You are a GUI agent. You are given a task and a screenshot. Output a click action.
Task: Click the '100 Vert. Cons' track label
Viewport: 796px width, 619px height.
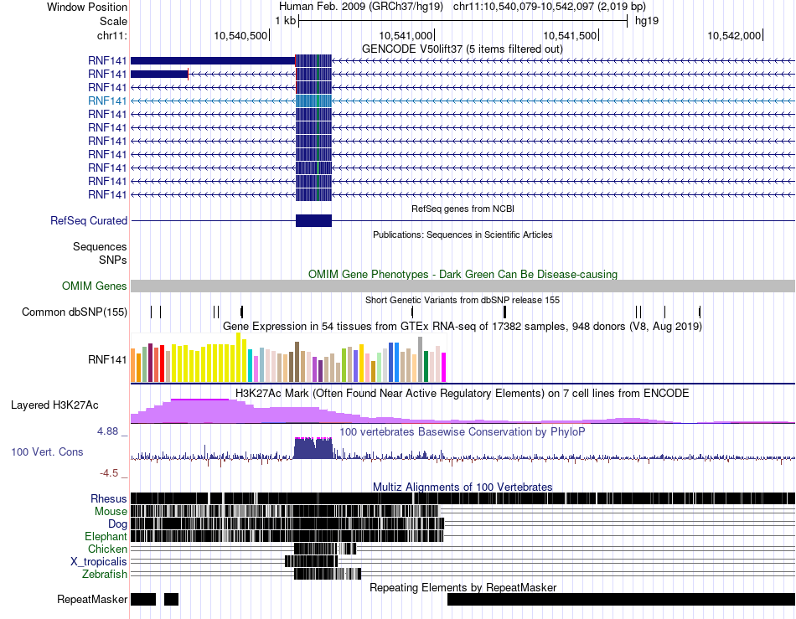tap(47, 451)
